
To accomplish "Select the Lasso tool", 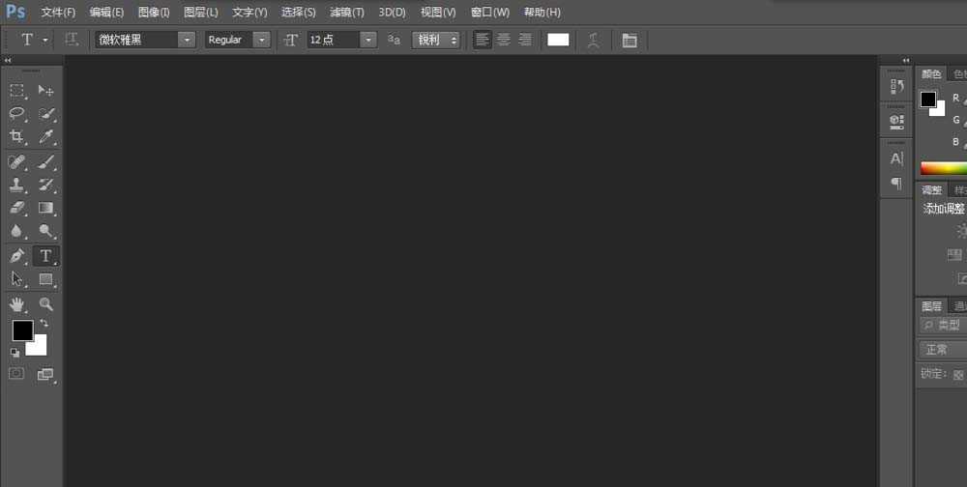I will click(17, 114).
